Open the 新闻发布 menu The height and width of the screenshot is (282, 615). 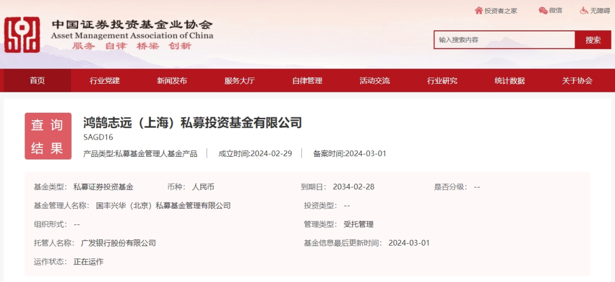point(172,81)
